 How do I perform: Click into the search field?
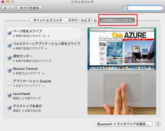(x=143, y=8)
